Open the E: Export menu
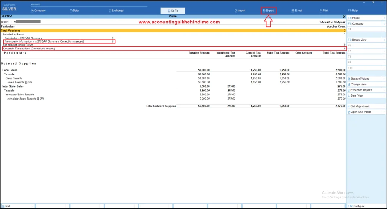 coord(268,11)
